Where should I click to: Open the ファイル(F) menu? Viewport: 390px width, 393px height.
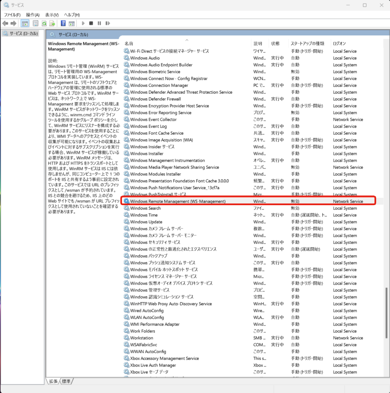coord(12,15)
